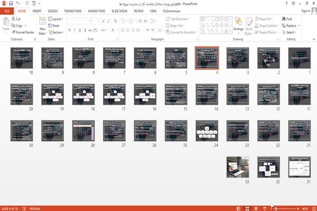Click the Paste clipboard icon

[x=6, y=22]
